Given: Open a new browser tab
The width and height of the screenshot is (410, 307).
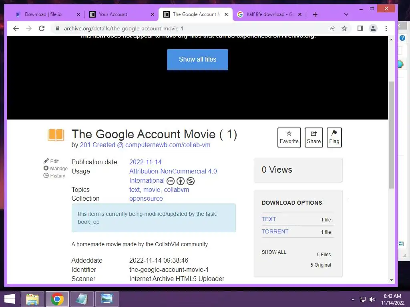Looking at the screenshot, I should point(315,14).
